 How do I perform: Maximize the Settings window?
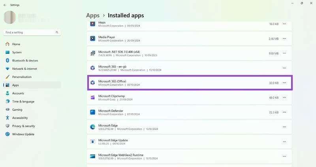click(x=302, y=3)
